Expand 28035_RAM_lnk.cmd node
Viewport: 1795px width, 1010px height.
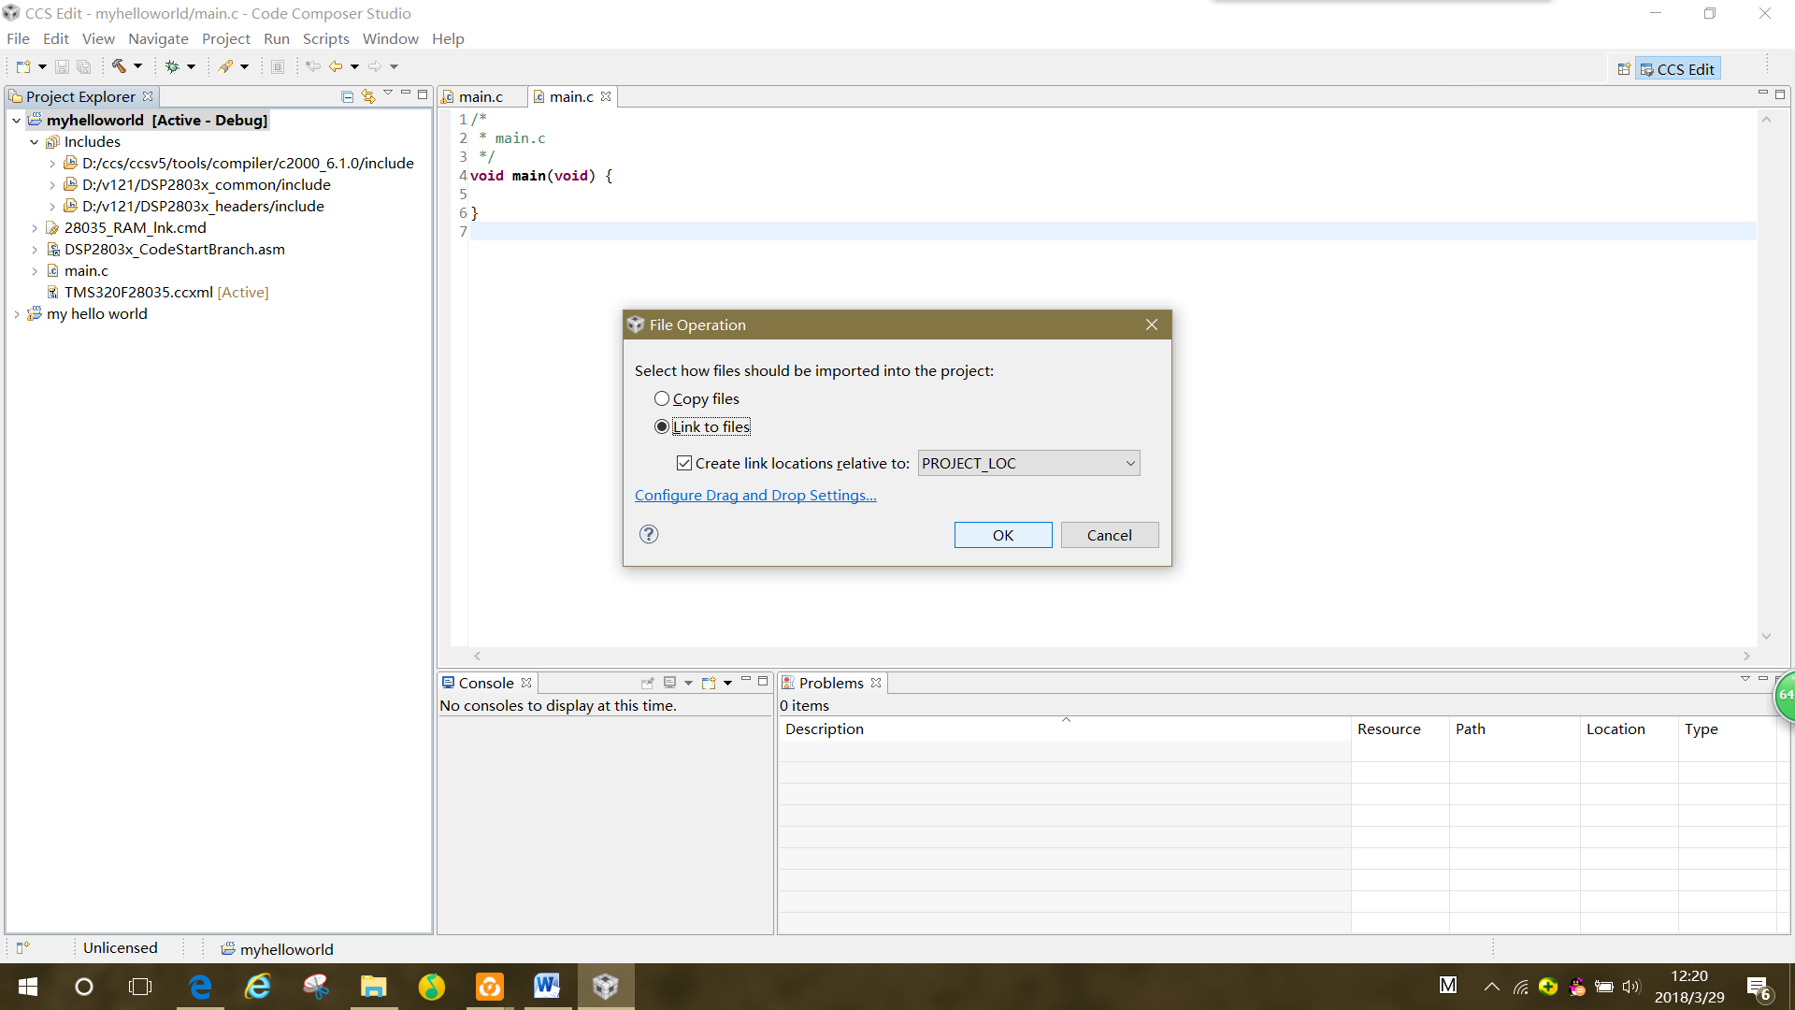(x=35, y=228)
